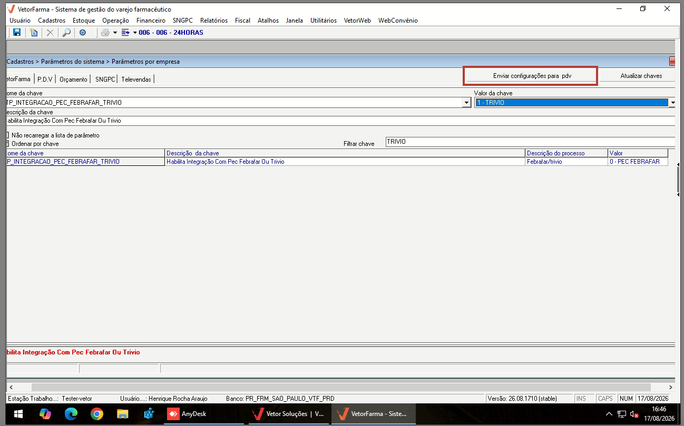Open the Windows Start menu

(x=18, y=414)
